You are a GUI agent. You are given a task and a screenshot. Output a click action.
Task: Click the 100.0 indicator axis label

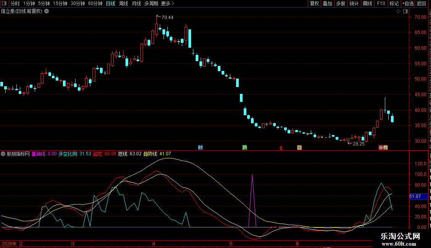pyautogui.click(x=420, y=174)
